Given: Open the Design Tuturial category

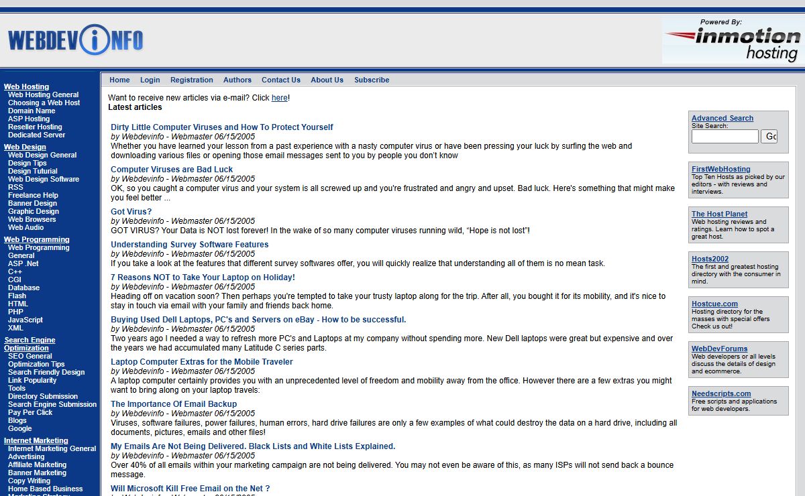Looking at the screenshot, I should pos(33,172).
